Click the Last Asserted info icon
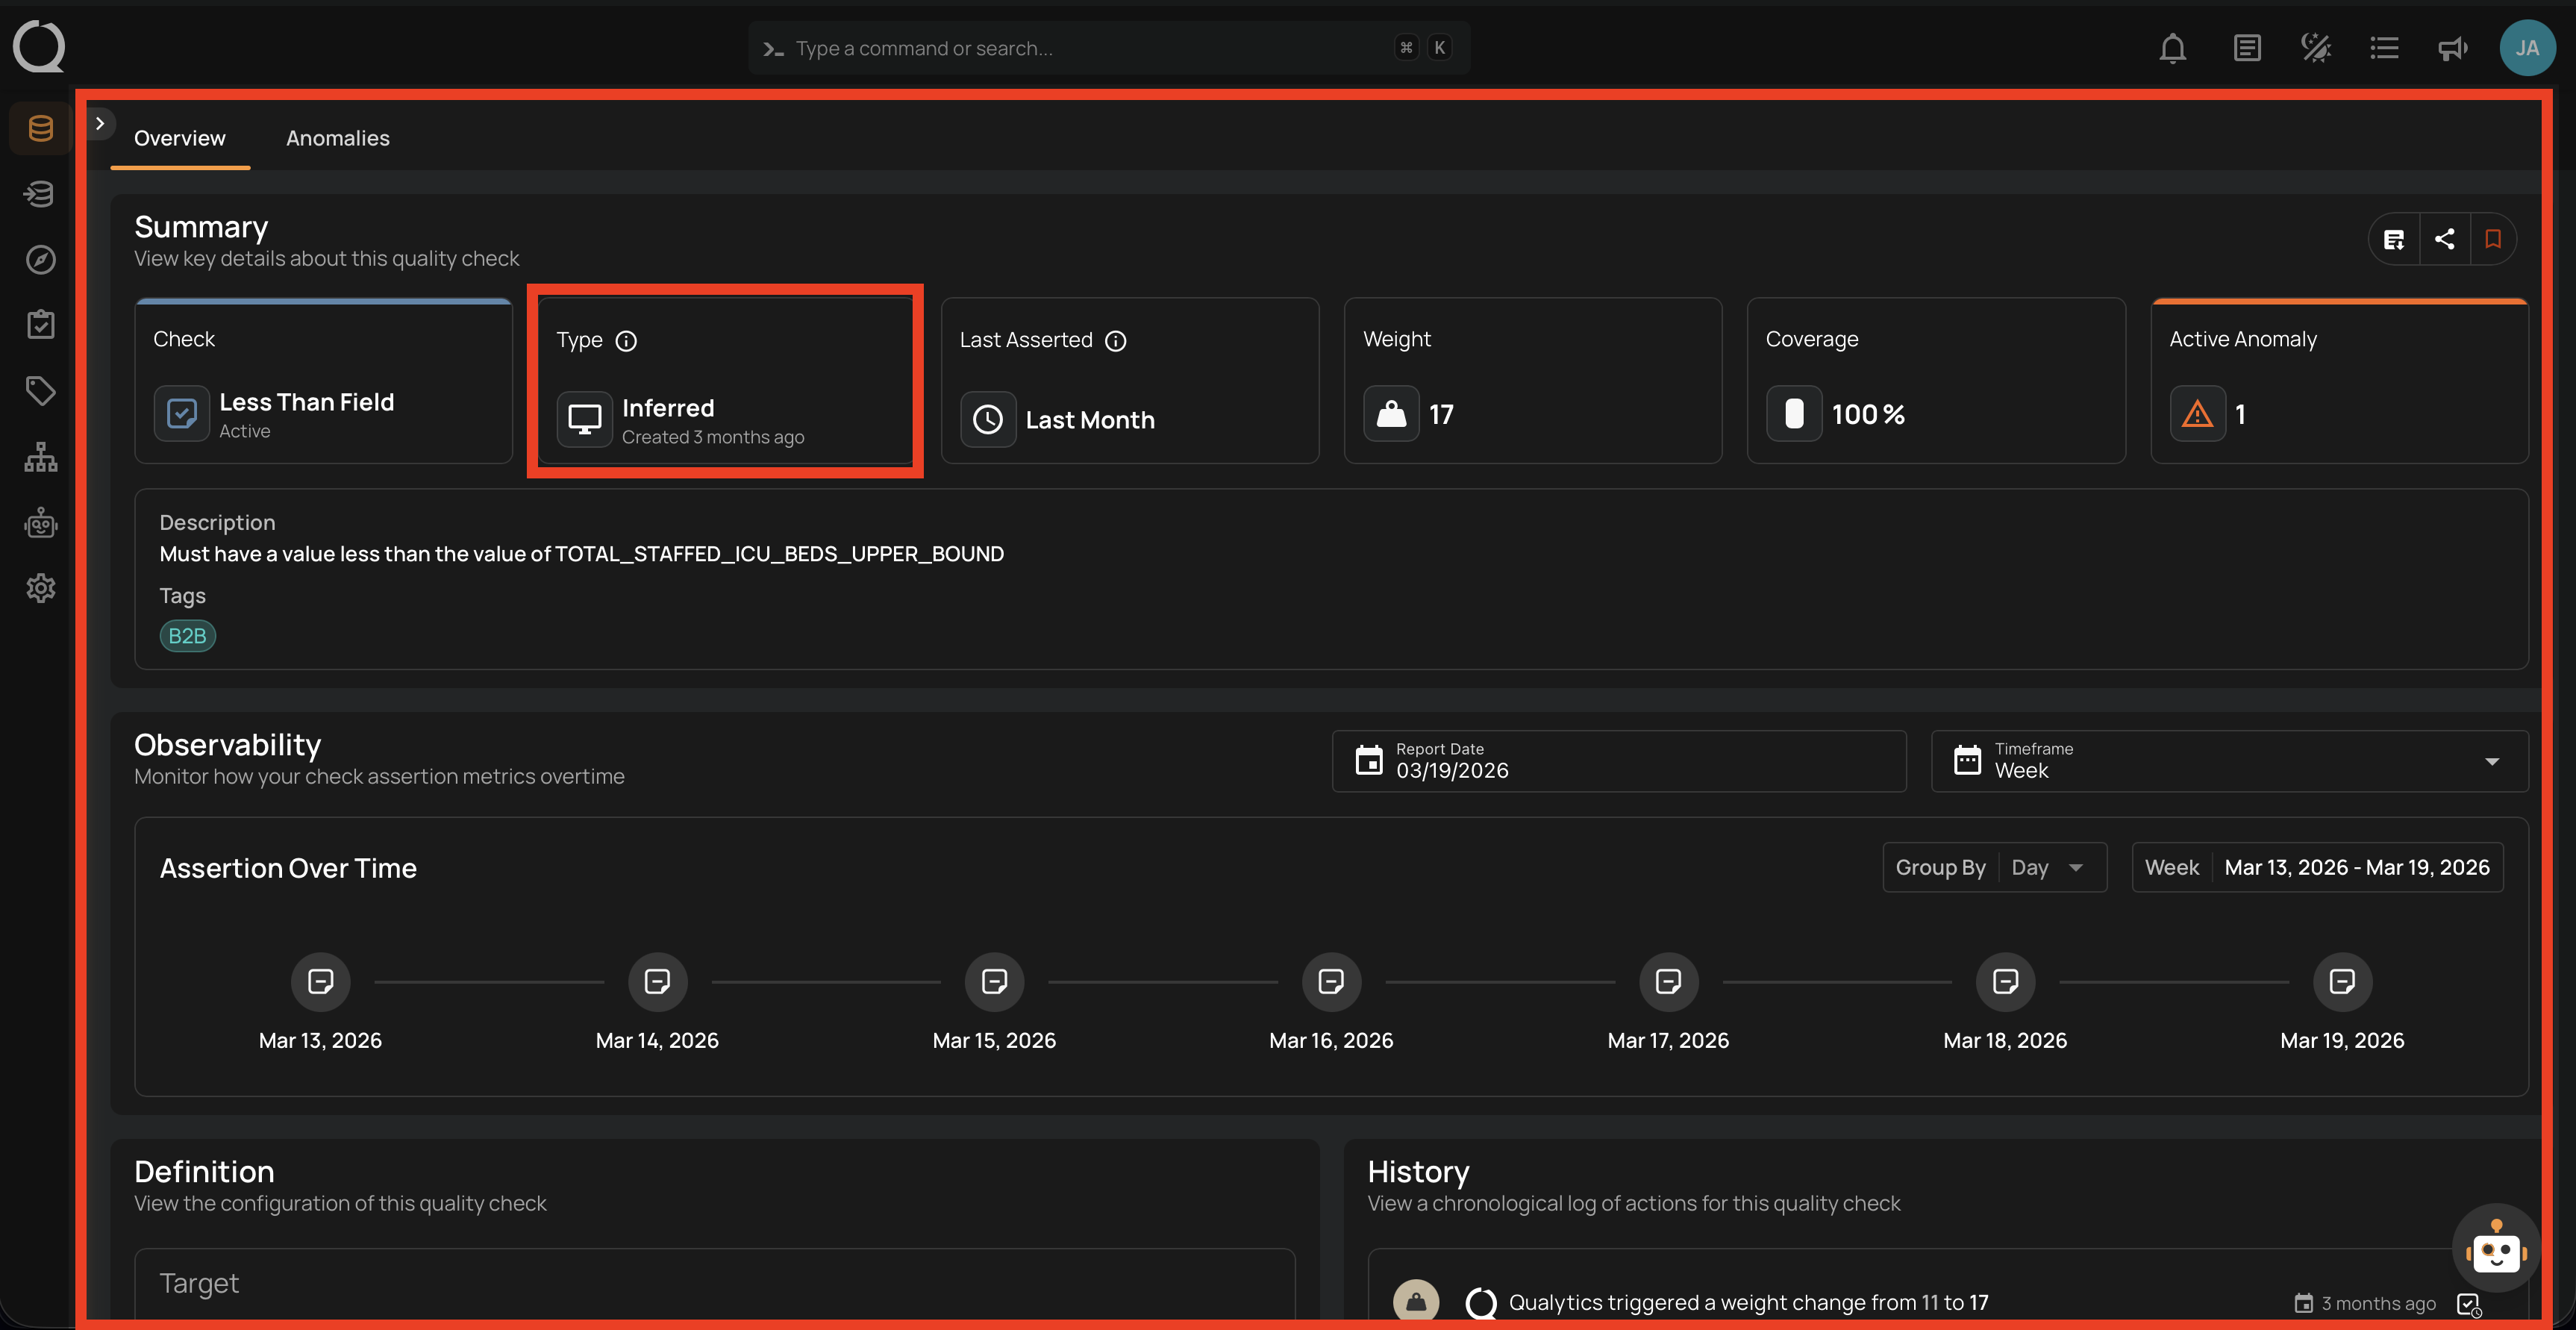This screenshot has width=2576, height=1330. point(1115,341)
